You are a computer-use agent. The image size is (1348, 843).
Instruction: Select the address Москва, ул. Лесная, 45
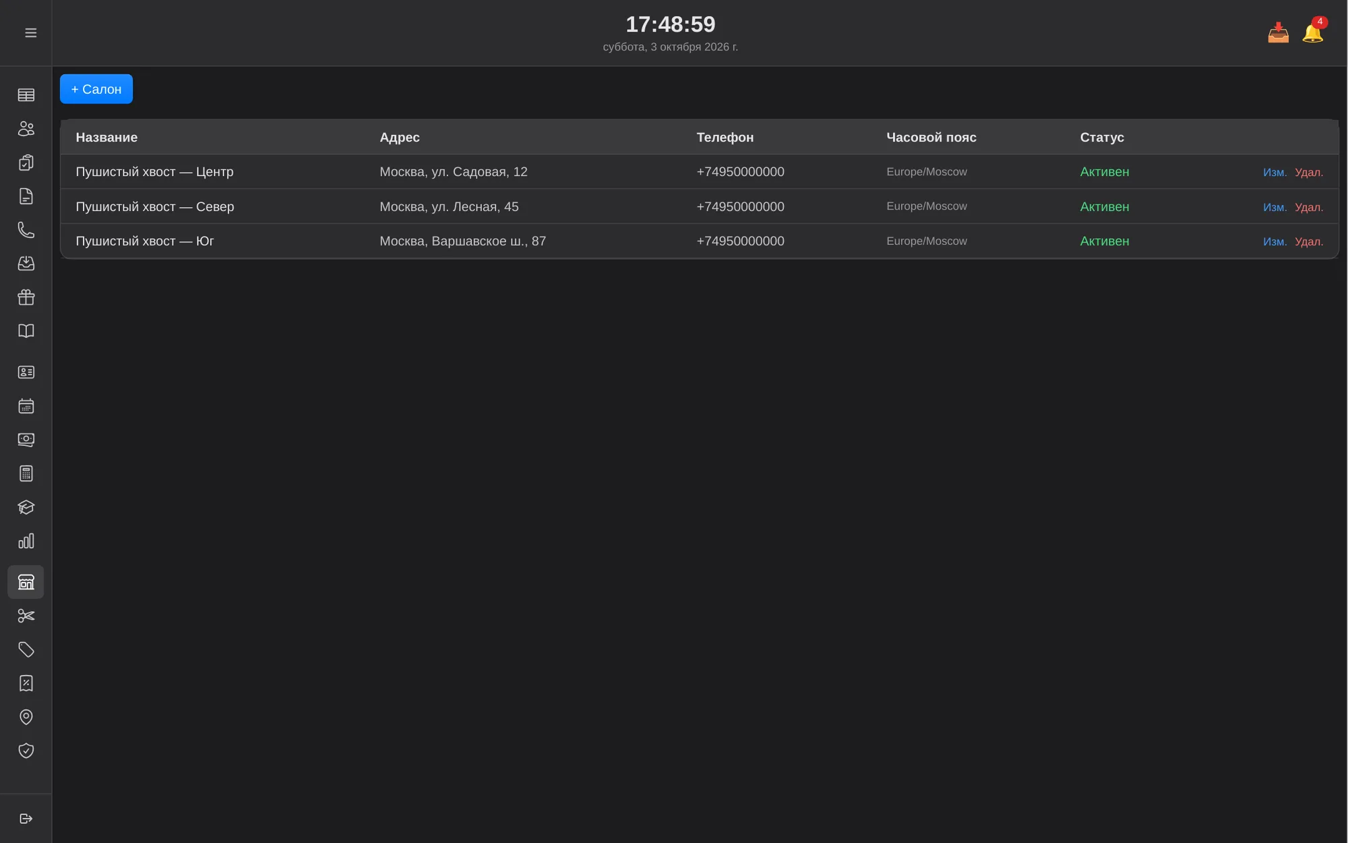click(449, 206)
